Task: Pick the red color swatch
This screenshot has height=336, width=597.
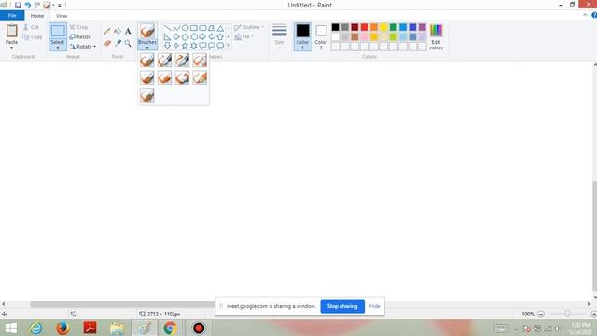Action: (x=365, y=27)
